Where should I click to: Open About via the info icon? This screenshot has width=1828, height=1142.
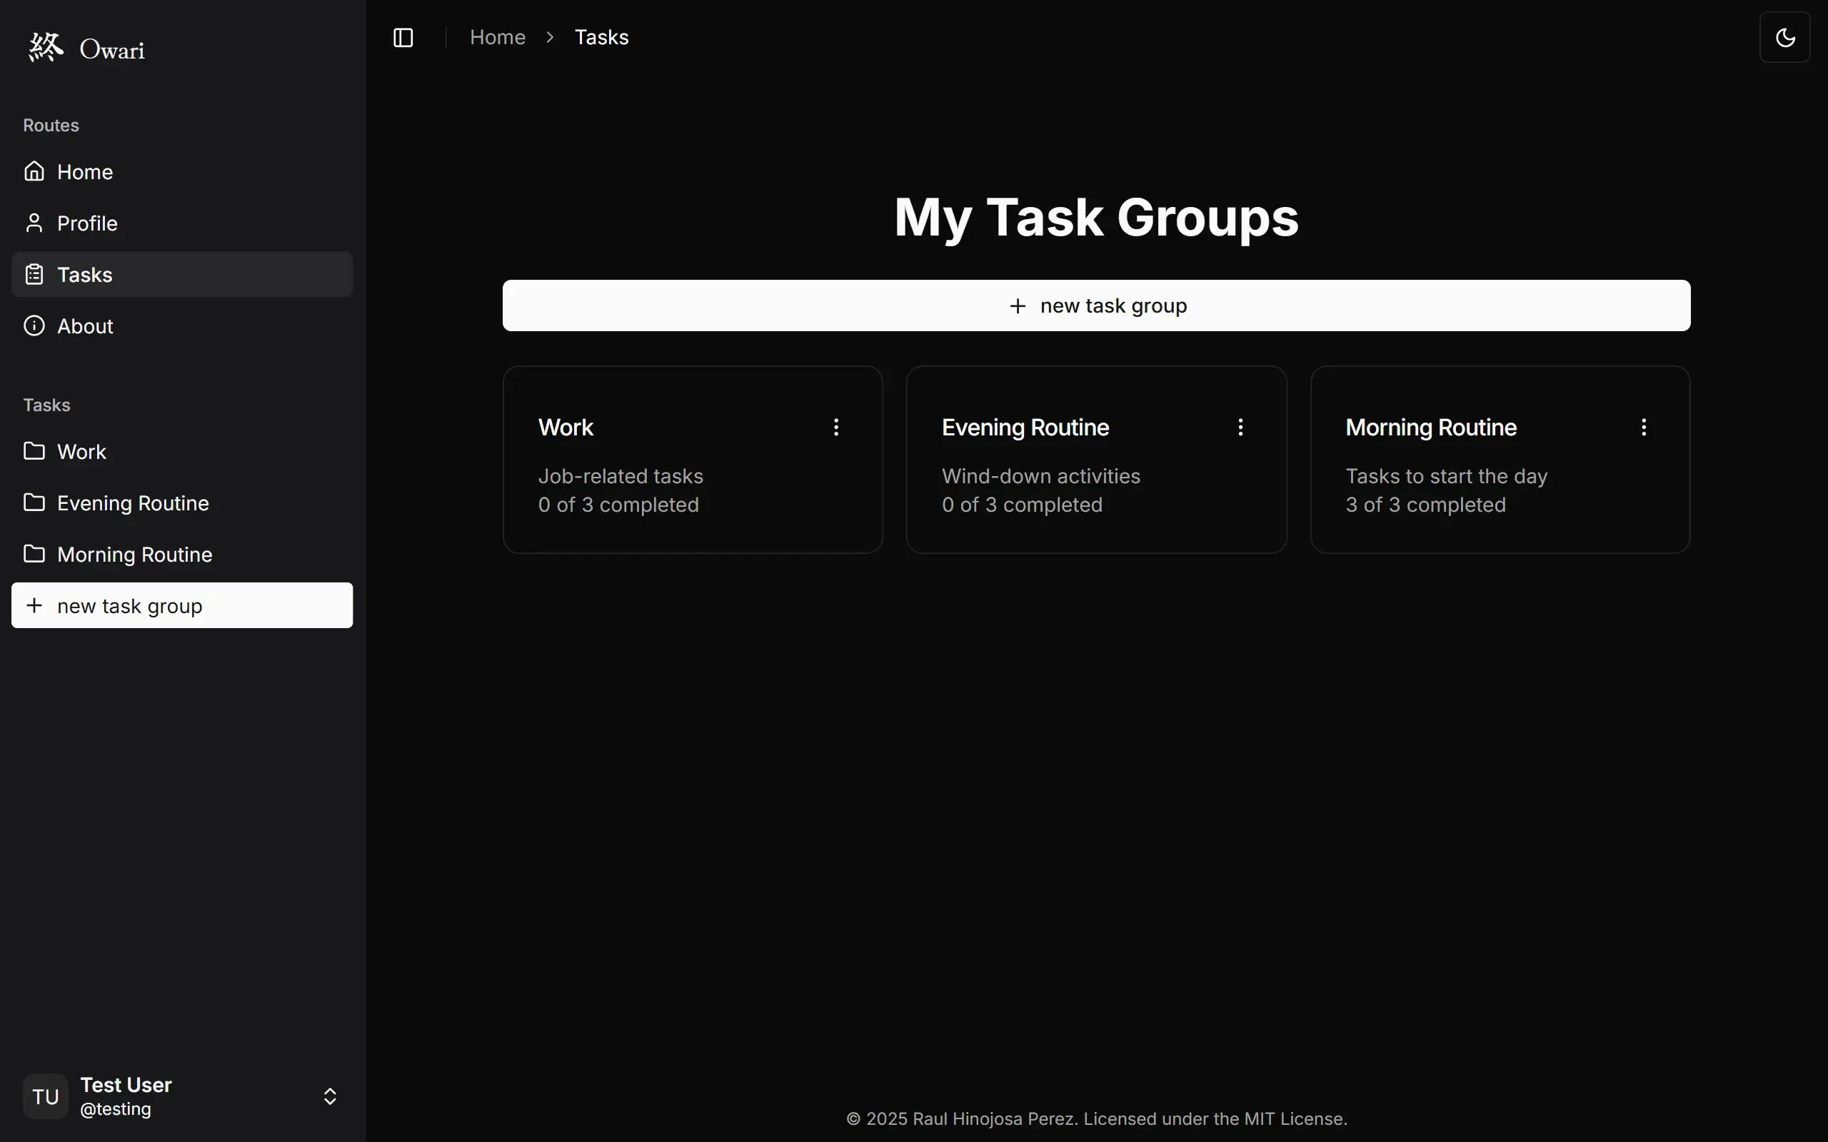pos(34,325)
